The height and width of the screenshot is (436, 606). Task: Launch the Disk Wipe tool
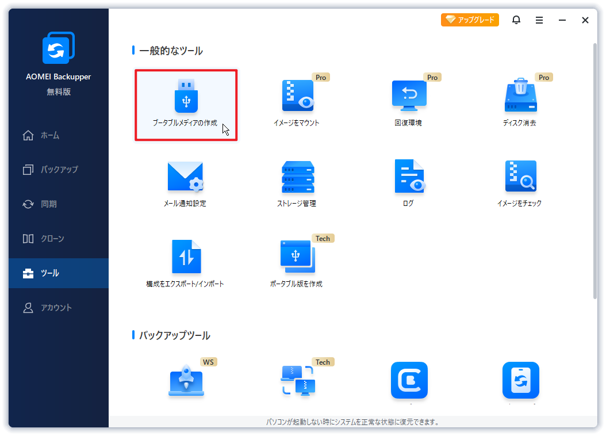pos(520,104)
